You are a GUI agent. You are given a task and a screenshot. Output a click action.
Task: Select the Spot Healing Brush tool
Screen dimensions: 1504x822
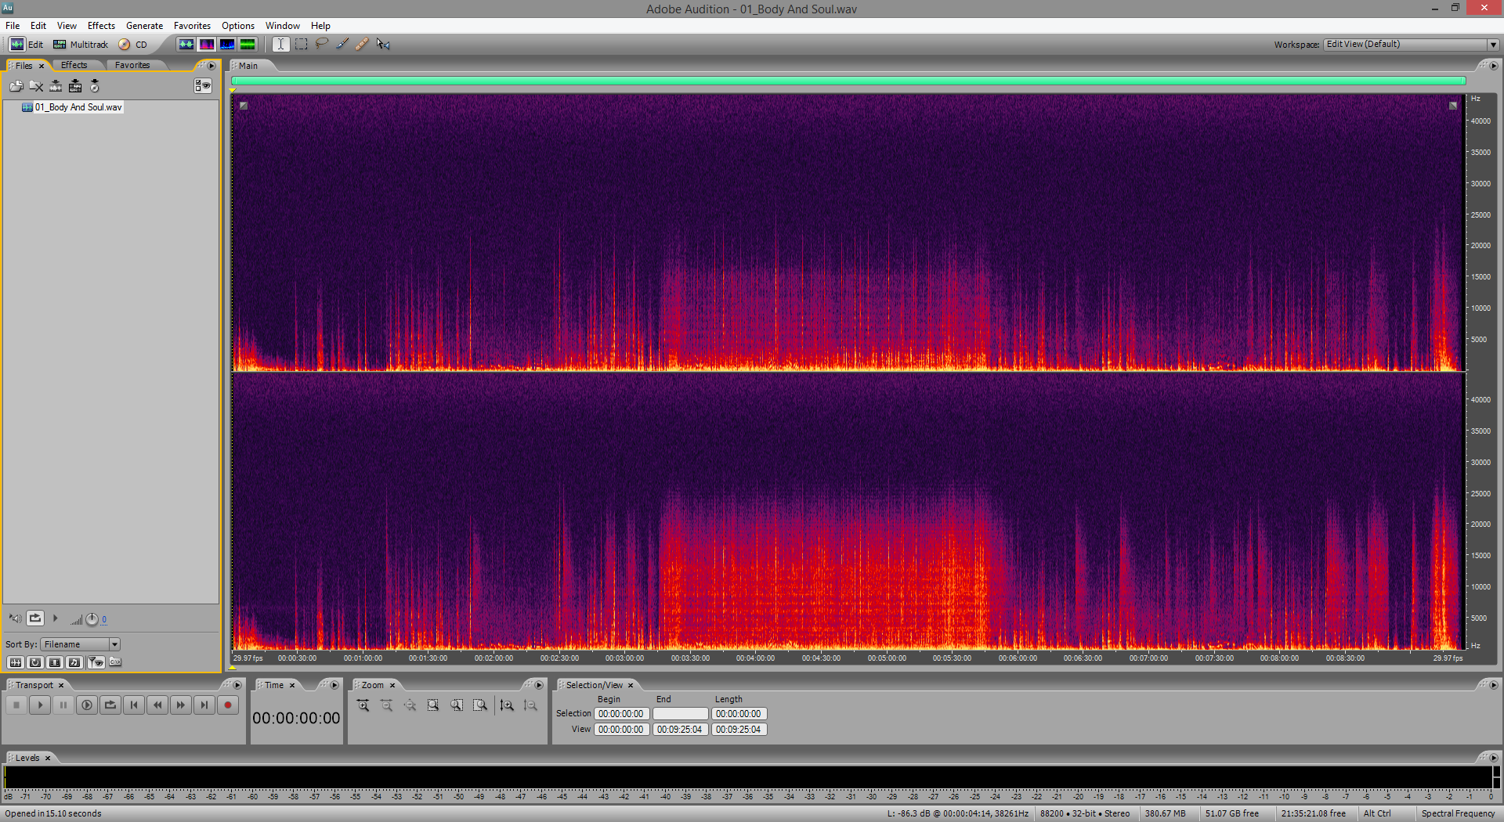pyautogui.click(x=362, y=45)
